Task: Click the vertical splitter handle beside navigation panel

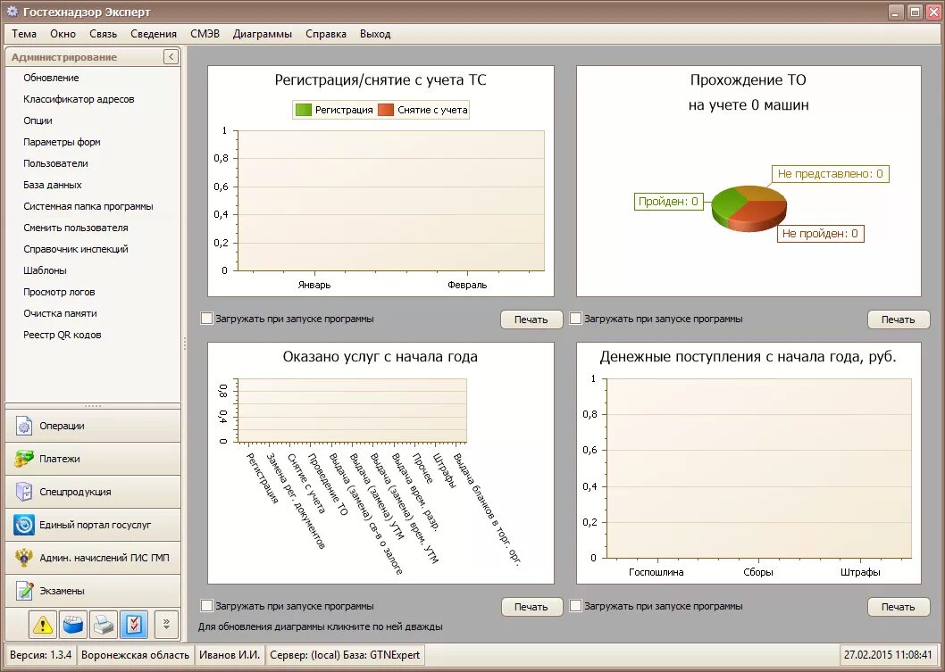Action: point(184,344)
